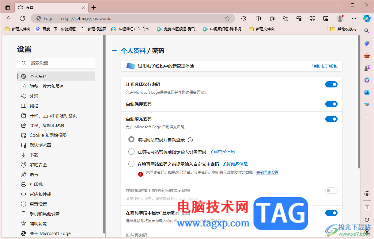Viewport: 374px width, 239px height.
Task: Select 在填写网站密码前提示输入设备密码 option
Action: click(131, 152)
